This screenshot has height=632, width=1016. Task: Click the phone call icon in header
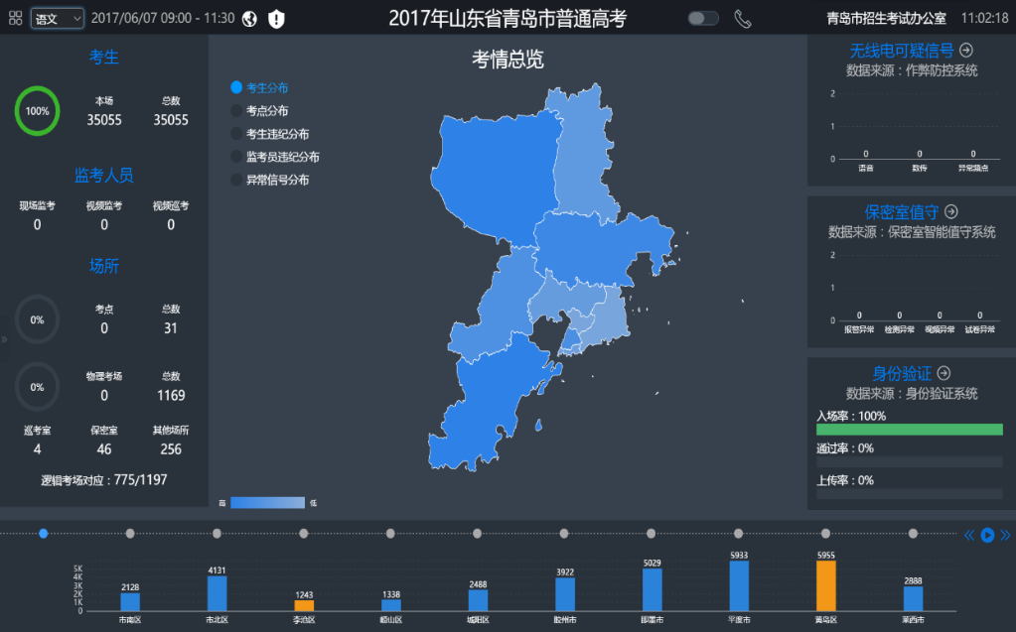coord(742,18)
